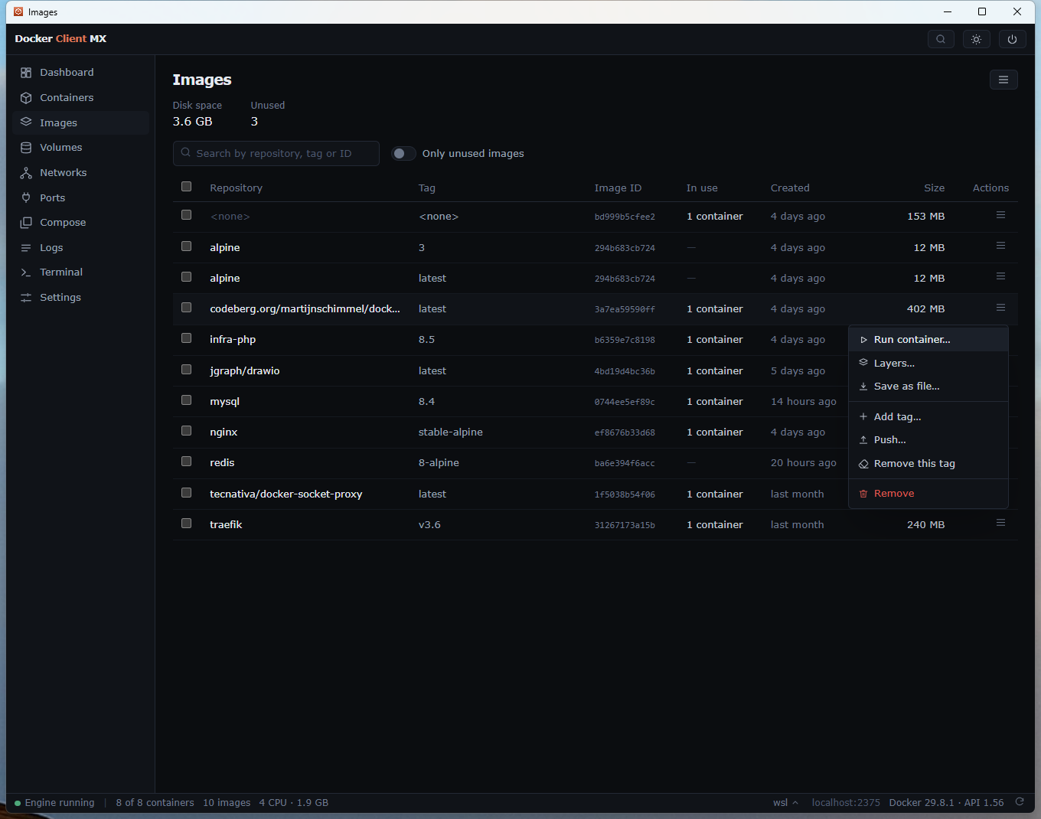Click the refresh icon in status bar
Screen dimensions: 1041x819
(x=1020, y=802)
